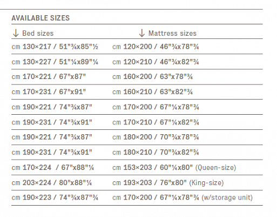Select bed size 170×224 entry
Image resolution: width=277 pixels, height=217 pixels.
(53, 168)
